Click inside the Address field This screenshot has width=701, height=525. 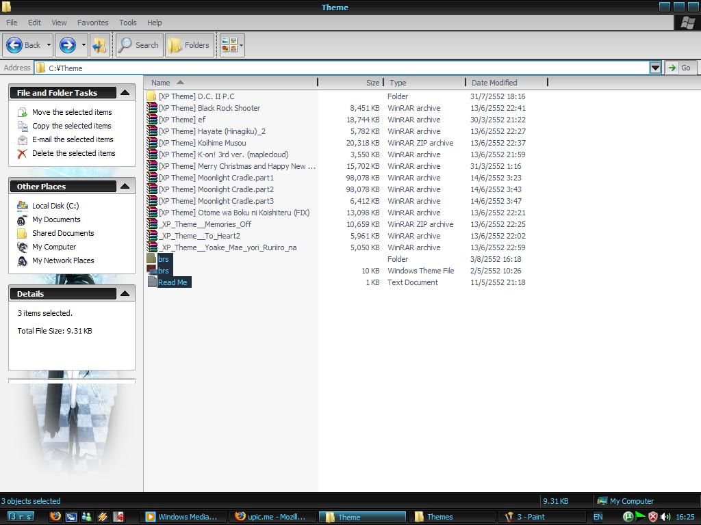click(x=342, y=68)
